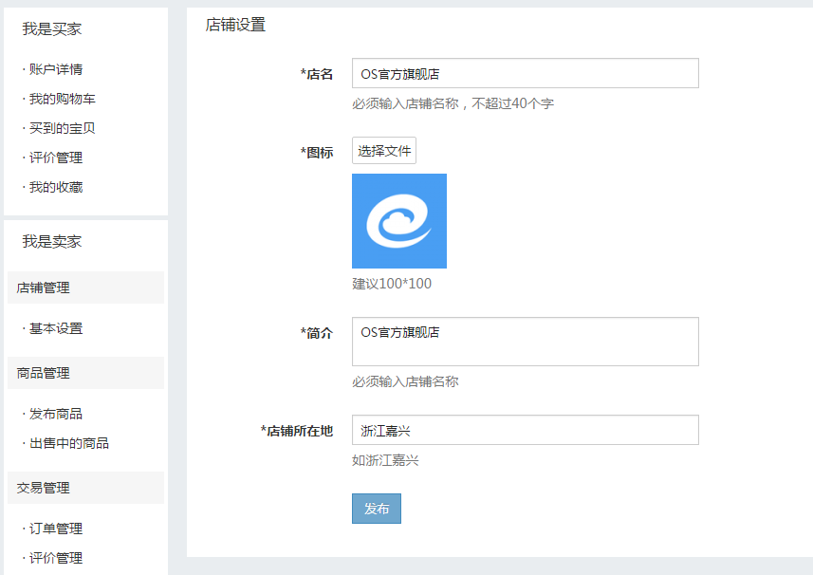Open 出售中的商品 list

[x=69, y=443]
